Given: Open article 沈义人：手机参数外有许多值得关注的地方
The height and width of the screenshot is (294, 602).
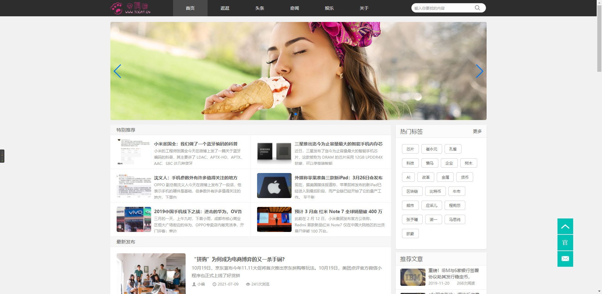Looking at the screenshot, I should [x=196, y=178].
